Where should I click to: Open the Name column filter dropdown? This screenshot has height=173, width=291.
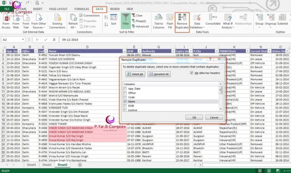pyautogui.click(x=124, y=51)
